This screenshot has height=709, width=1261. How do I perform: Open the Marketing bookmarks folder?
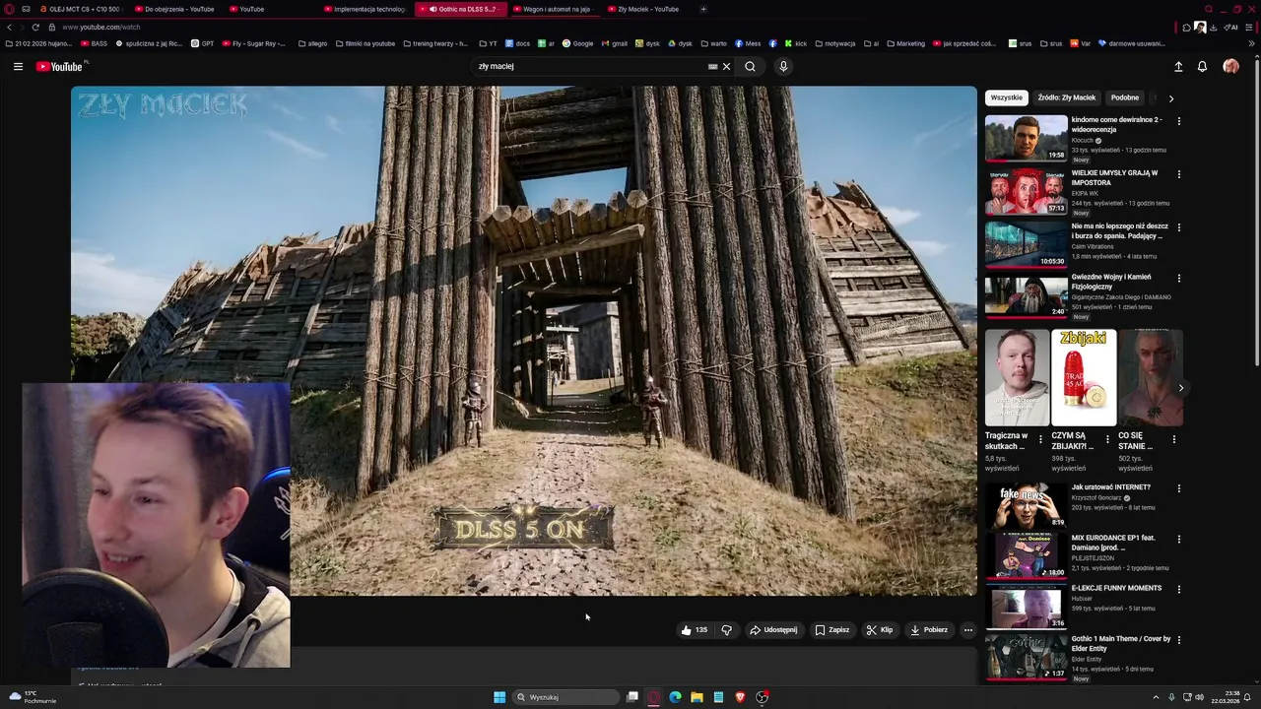(905, 43)
